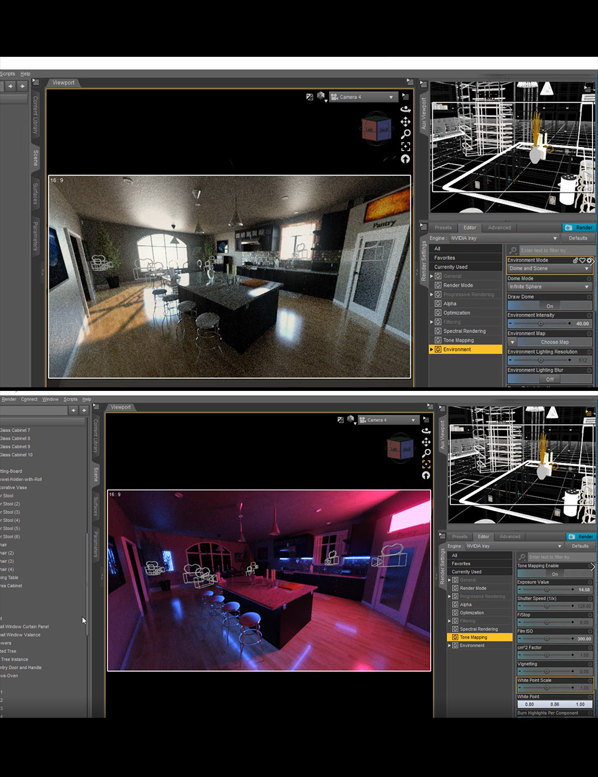
Task: Open the Dome and Scene environment mode dropdown
Action: click(x=549, y=268)
